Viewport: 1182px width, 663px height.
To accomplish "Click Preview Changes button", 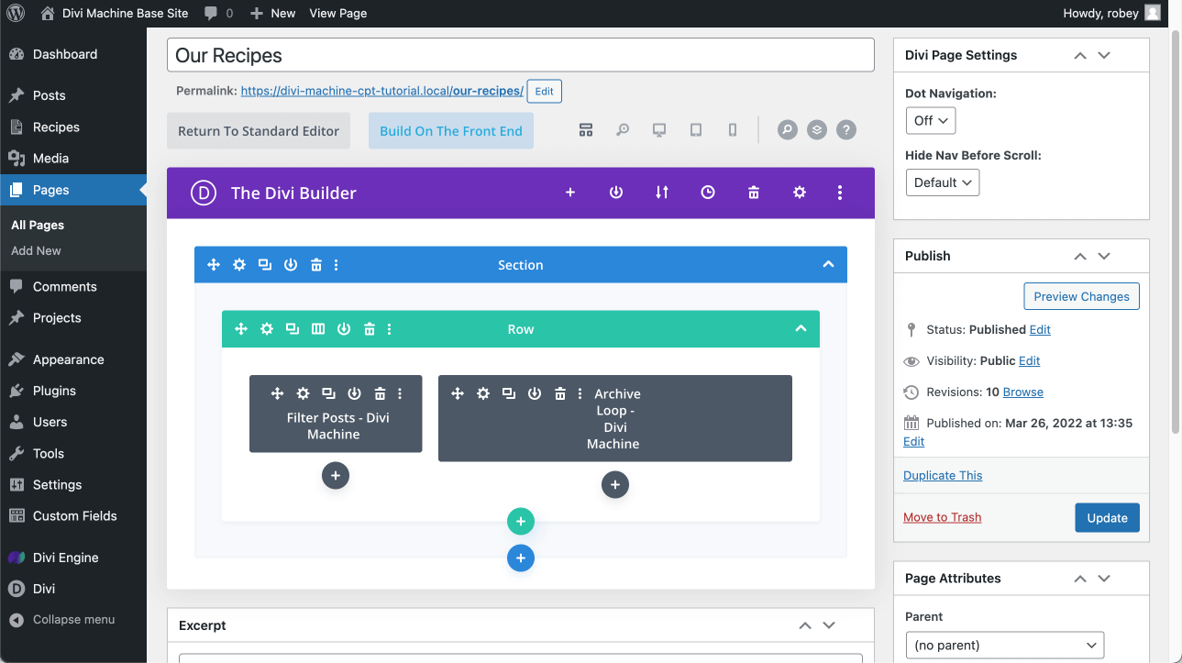I will [1082, 296].
